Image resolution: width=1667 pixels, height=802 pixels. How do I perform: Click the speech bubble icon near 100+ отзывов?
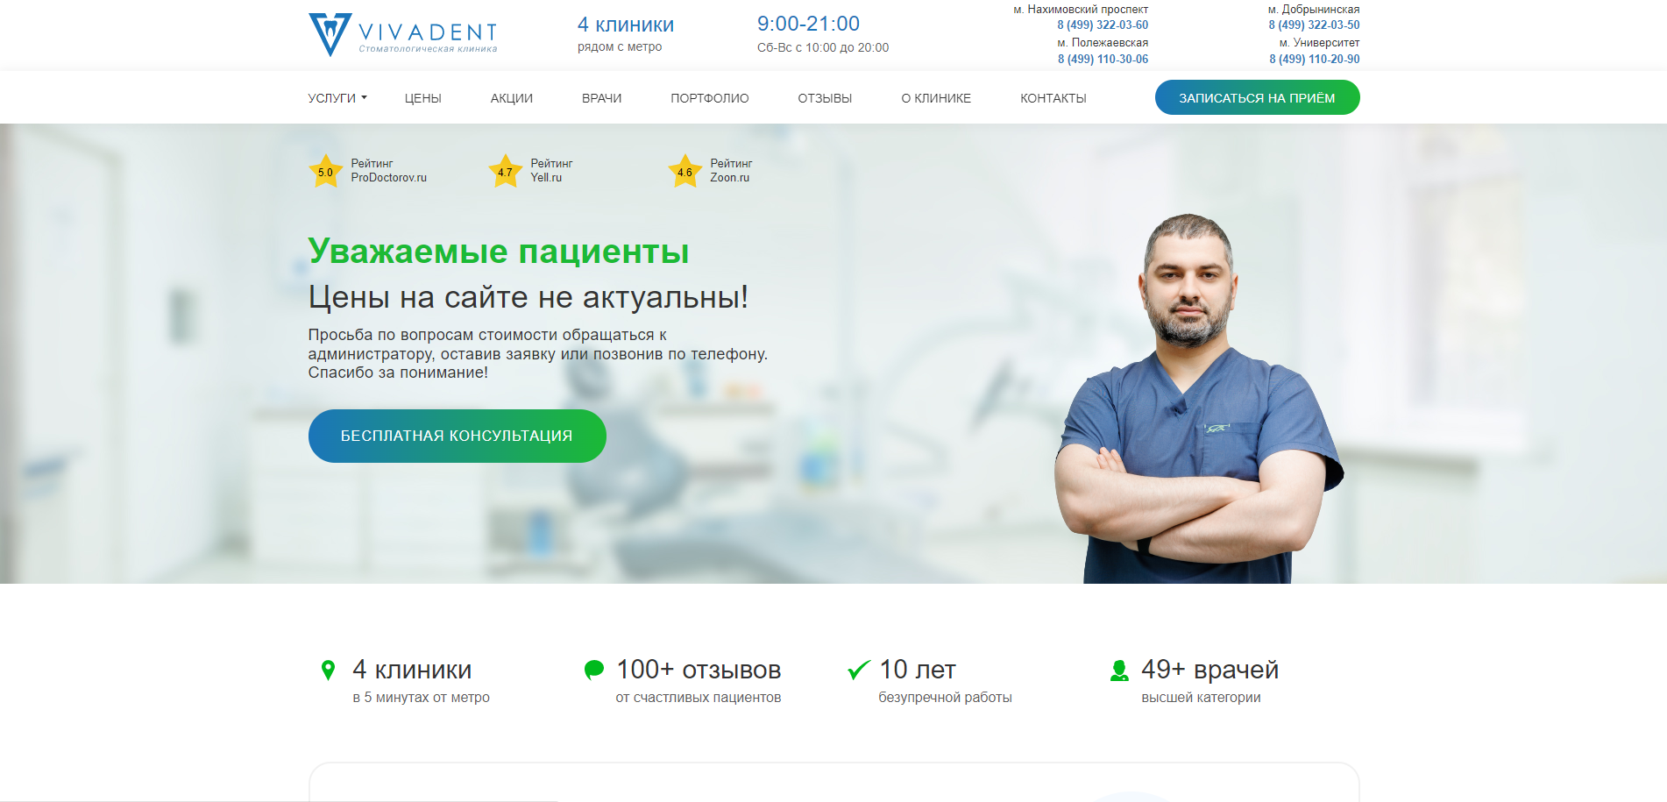(x=594, y=671)
